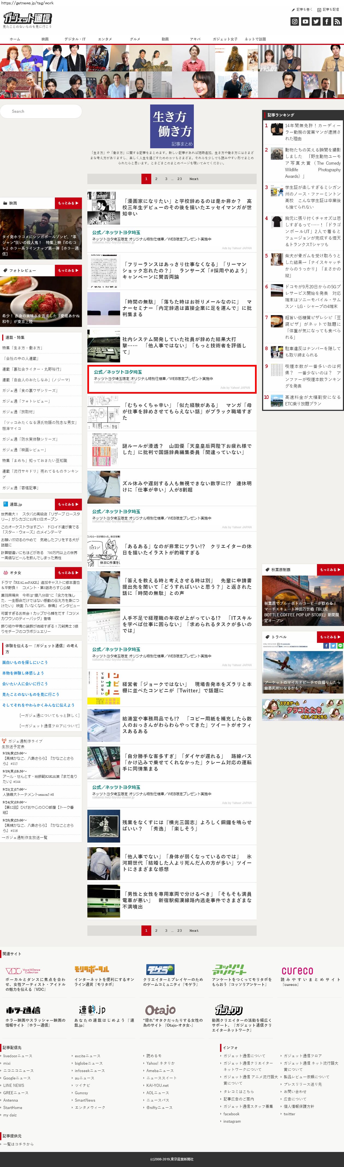This screenshot has height=1167, width=344.
Task: Open the cureco logo
Action: click(x=297, y=971)
